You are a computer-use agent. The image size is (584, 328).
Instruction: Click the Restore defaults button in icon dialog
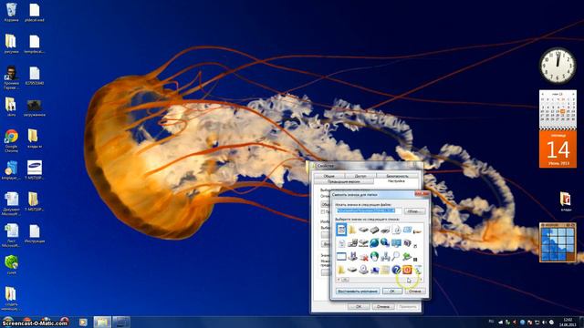point(357,292)
